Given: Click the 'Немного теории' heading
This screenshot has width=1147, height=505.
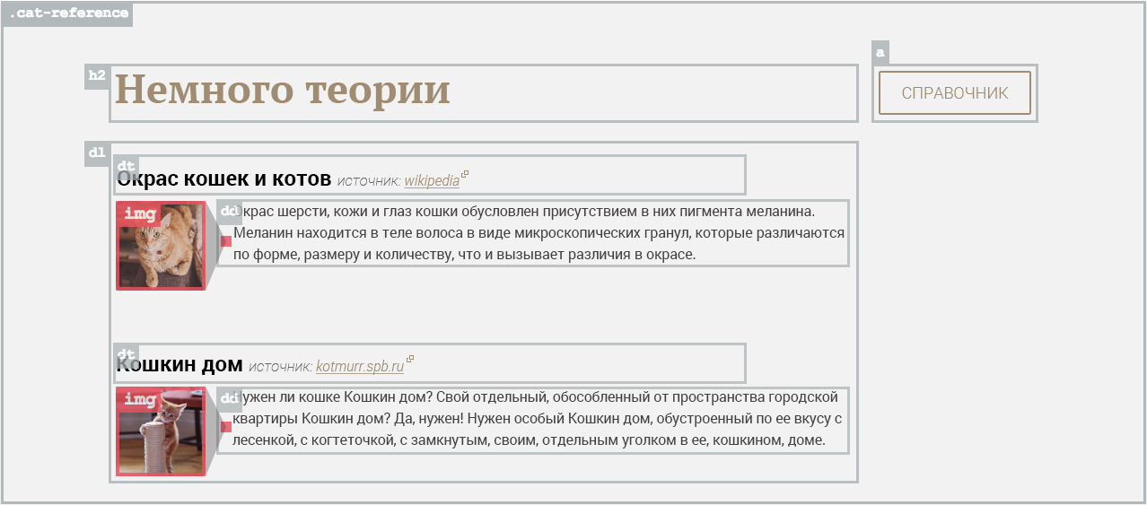Looking at the screenshot, I should [x=283, y=91].
